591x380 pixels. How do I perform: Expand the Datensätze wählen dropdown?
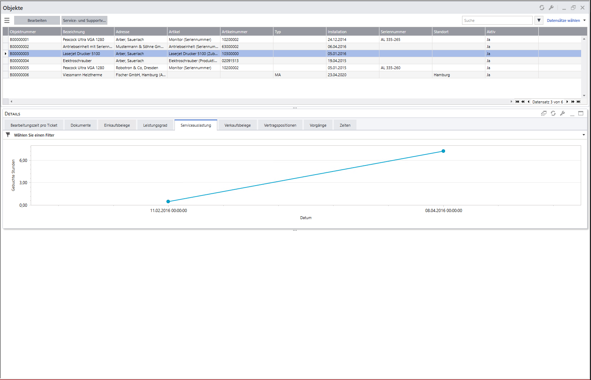point(584,20)
